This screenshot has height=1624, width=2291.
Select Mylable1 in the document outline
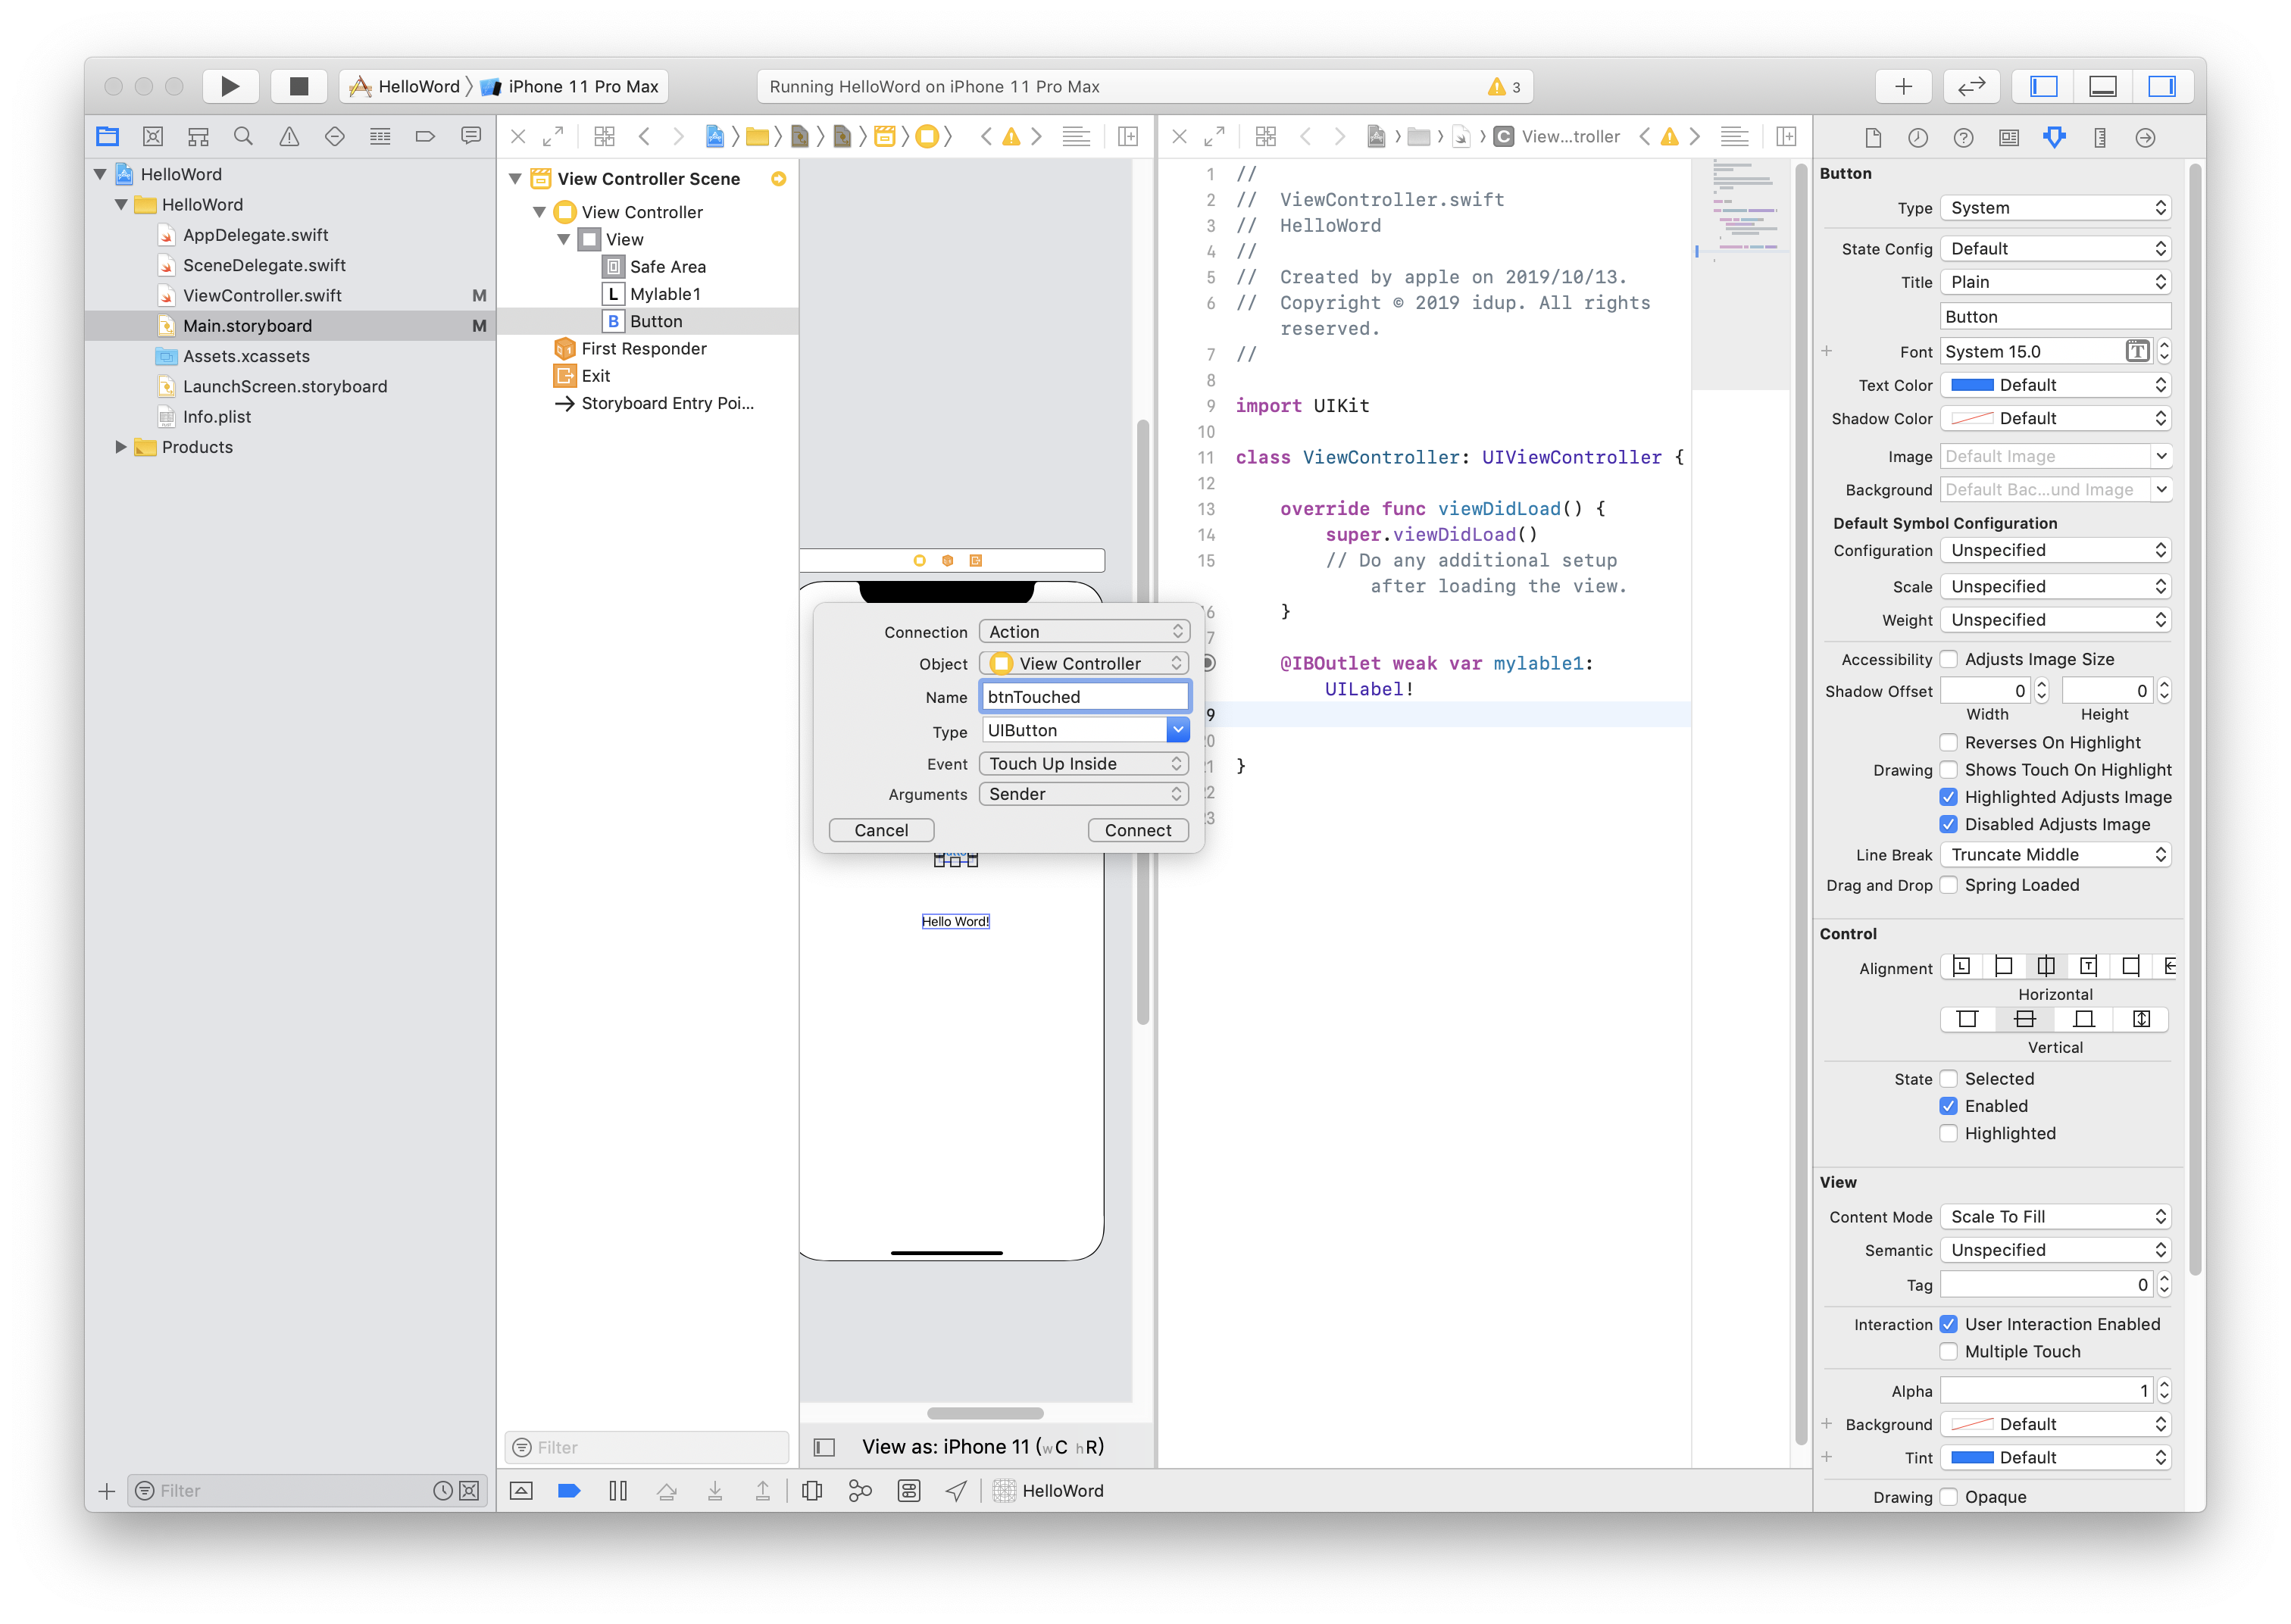(665, 294)
